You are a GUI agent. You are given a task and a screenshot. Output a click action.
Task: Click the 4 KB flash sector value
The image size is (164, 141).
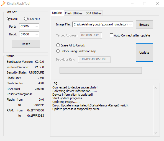pos(41,83)
